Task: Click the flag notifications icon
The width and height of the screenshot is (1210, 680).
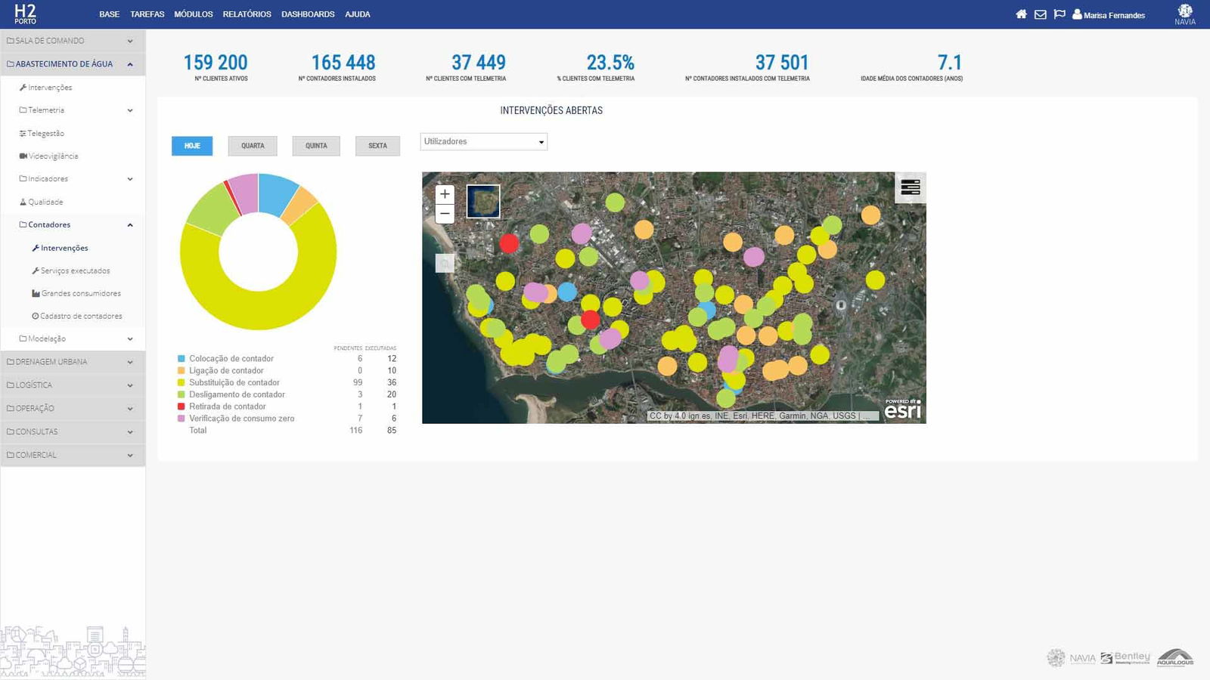Action: (1060, 14)
